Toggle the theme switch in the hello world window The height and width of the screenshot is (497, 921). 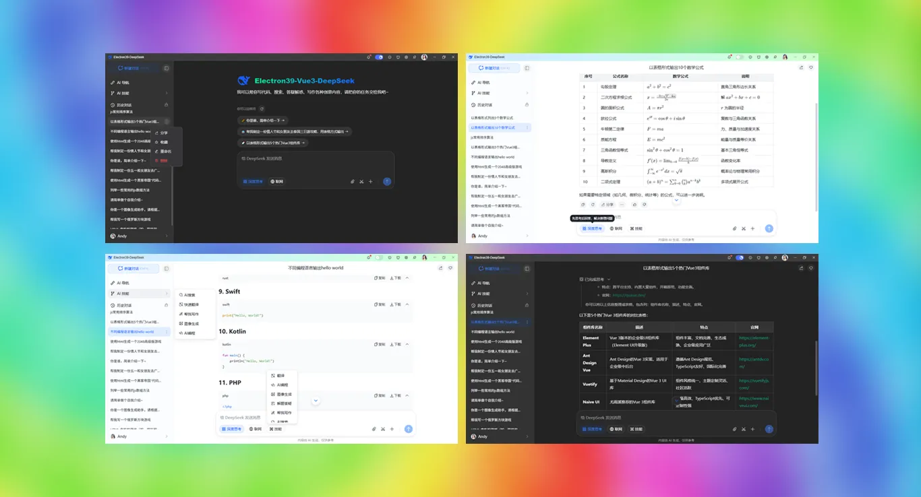click(379, 257)
